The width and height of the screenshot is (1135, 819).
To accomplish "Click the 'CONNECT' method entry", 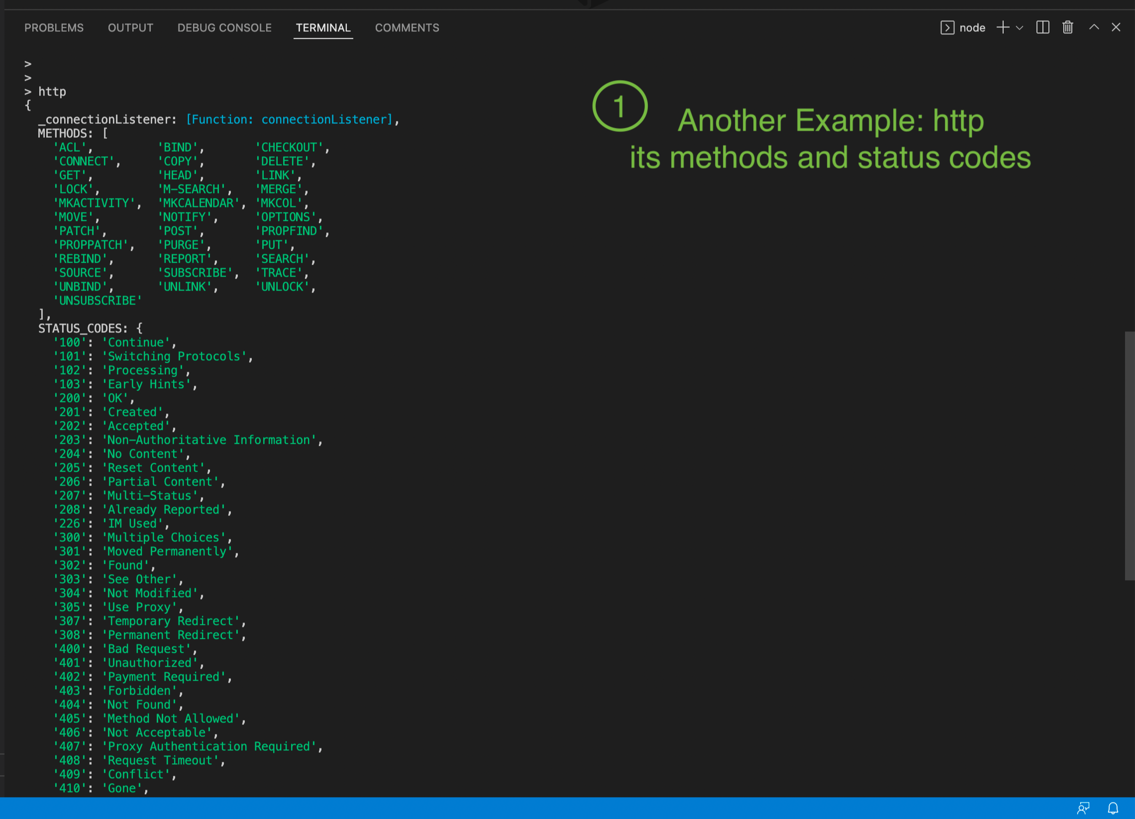I will tap(87, 162).
